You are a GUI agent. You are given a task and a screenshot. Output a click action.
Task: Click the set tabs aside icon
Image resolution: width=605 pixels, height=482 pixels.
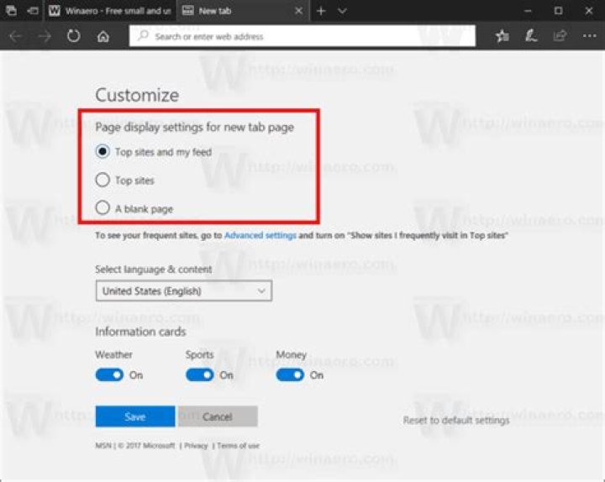click(x=33, y=11)
